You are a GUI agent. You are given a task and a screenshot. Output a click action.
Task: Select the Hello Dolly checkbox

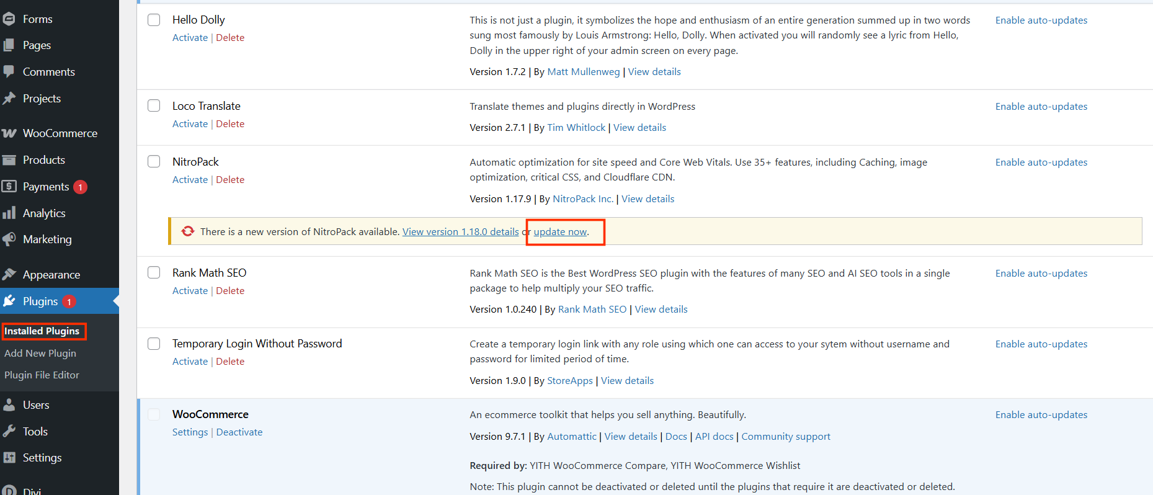(x=154, y=20)
